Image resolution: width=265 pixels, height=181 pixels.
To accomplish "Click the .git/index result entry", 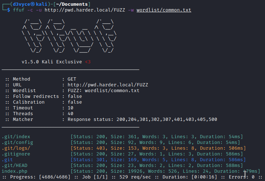I will click(16, 137).
